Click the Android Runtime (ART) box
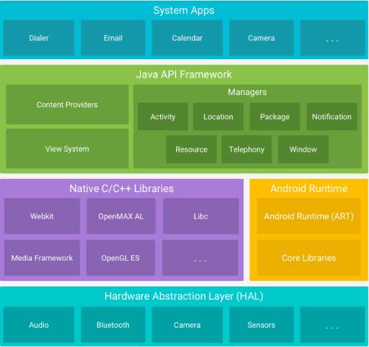 pyautogui.click(x=308, y=216)
